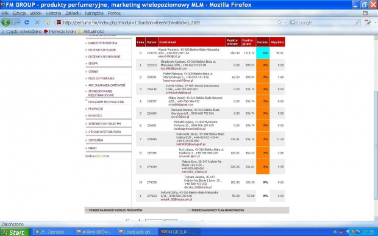Open the Narzędzia menu
Image resolution: width=378 pixels, height=236 pixels.
click(x=94, y=13)
